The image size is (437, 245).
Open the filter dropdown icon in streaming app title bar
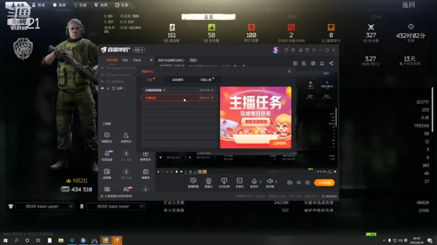307,50
